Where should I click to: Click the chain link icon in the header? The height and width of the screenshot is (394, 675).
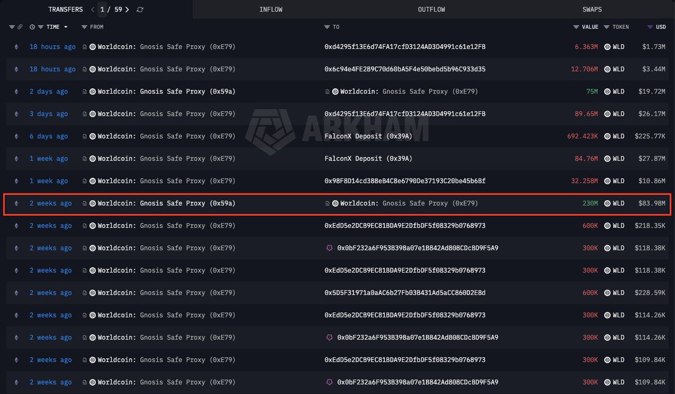pos(20,26)
